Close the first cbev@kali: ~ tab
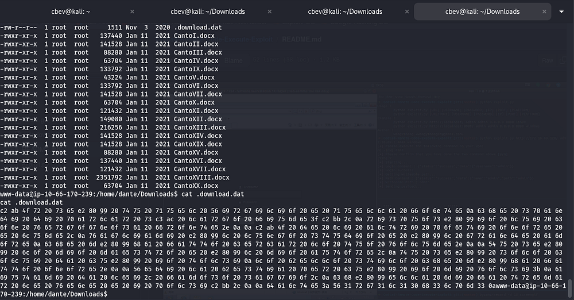574x300 pixels. [x=132, y=11]
